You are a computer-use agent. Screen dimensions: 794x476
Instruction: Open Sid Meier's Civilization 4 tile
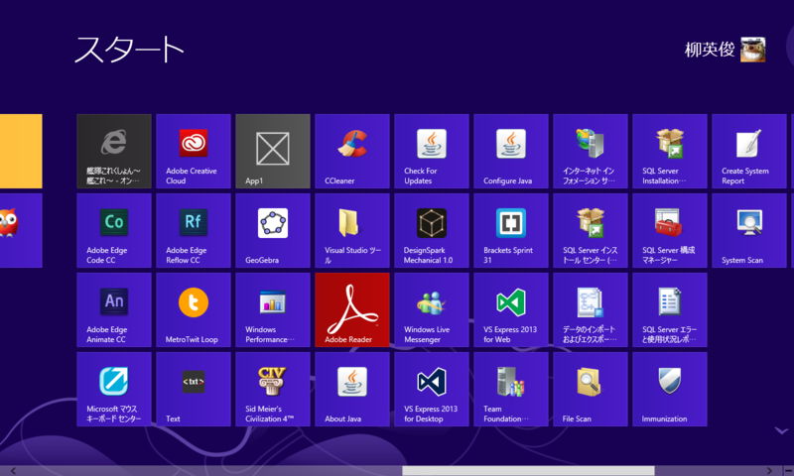[273, 390]
